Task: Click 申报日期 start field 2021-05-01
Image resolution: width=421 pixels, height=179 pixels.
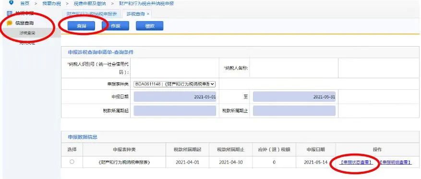Action: (x=175, y=97)
